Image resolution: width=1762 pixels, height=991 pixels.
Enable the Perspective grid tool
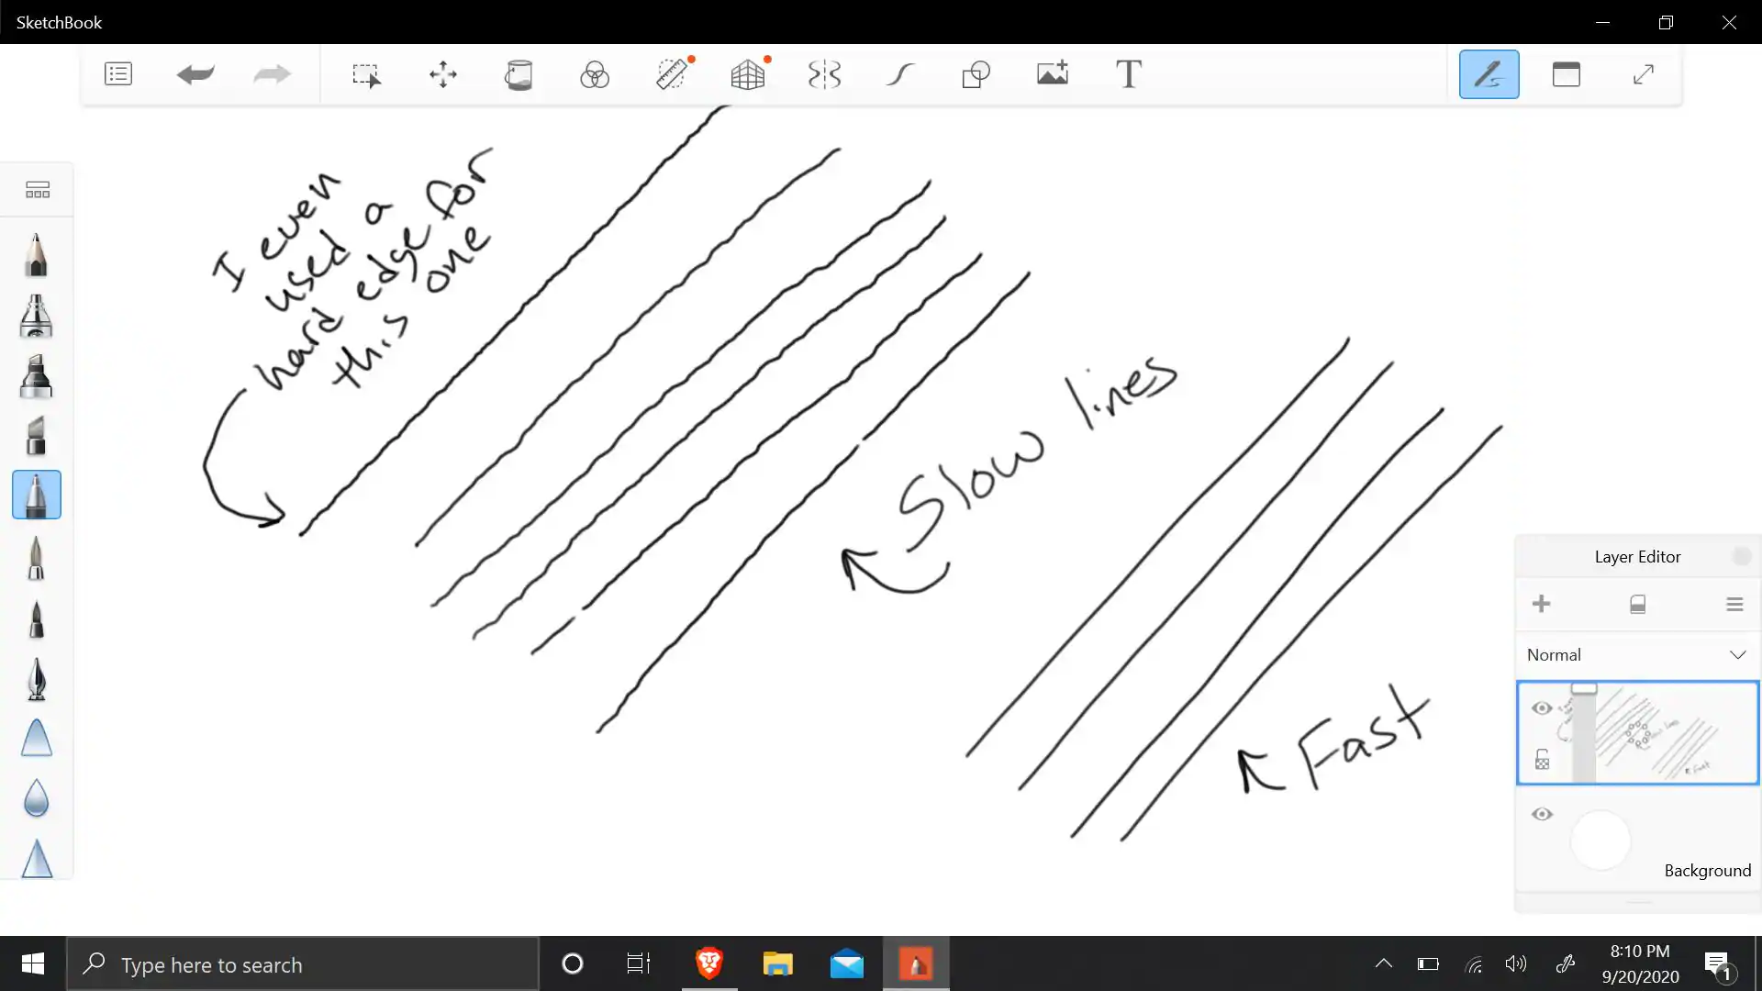point(748,74)
